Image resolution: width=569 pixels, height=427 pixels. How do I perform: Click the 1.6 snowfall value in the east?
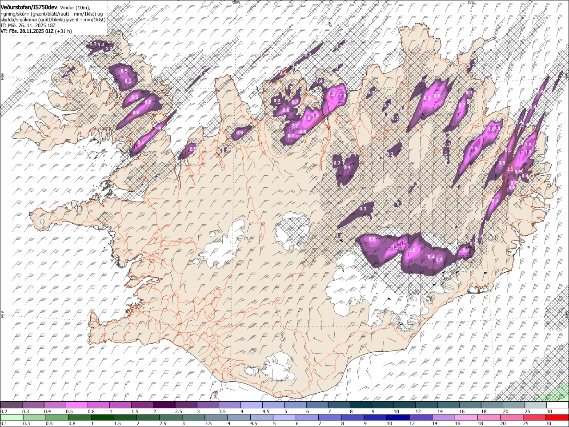coord(492,129)
